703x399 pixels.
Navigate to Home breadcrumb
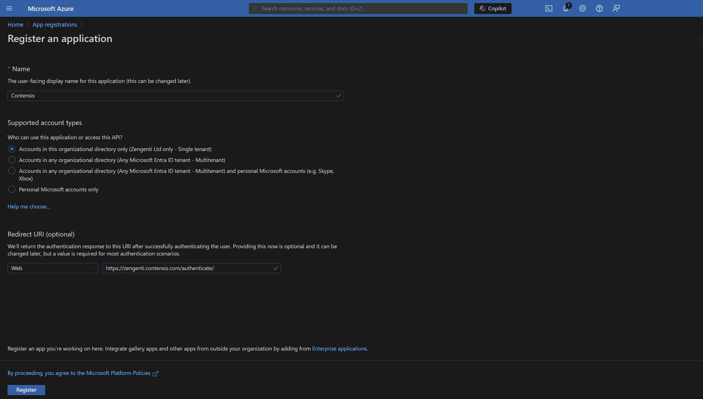coord(15,24)
